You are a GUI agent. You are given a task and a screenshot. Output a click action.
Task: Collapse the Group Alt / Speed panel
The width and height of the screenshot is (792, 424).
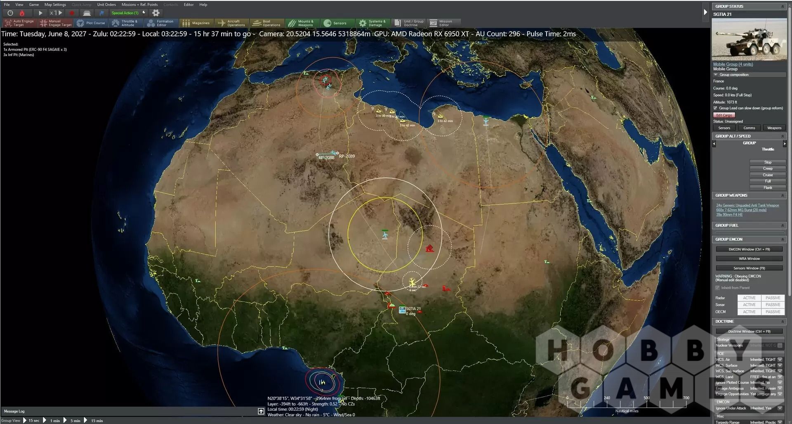pos(783,136)
